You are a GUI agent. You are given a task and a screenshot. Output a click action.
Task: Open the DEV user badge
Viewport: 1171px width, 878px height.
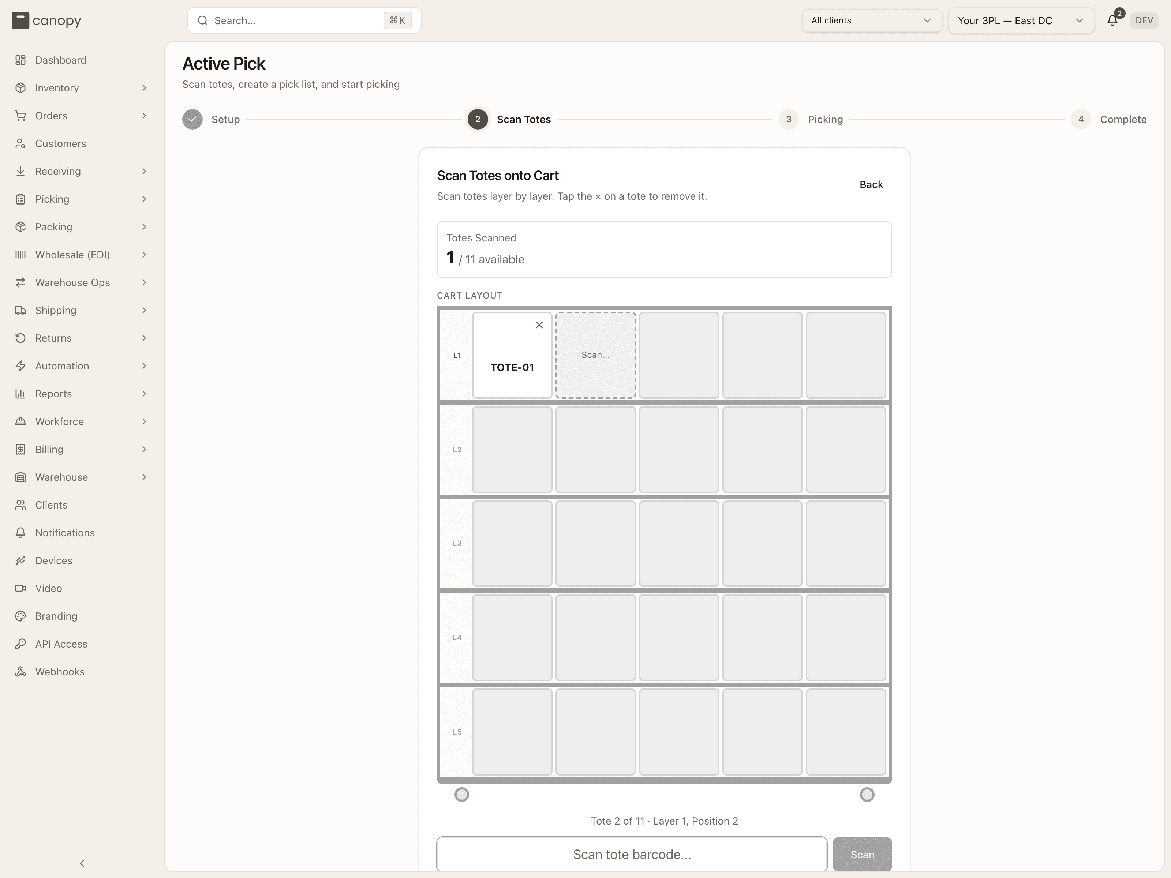[x=1144, y=20]
